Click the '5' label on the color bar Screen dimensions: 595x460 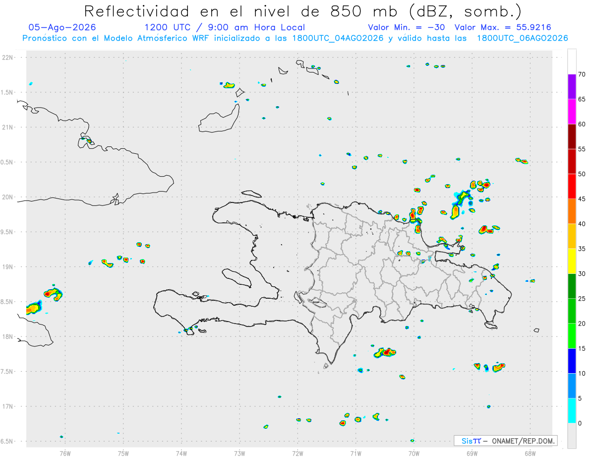(x=580, y=398)
